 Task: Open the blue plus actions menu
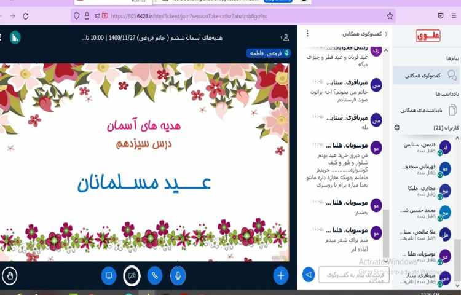tap(281, 275)
